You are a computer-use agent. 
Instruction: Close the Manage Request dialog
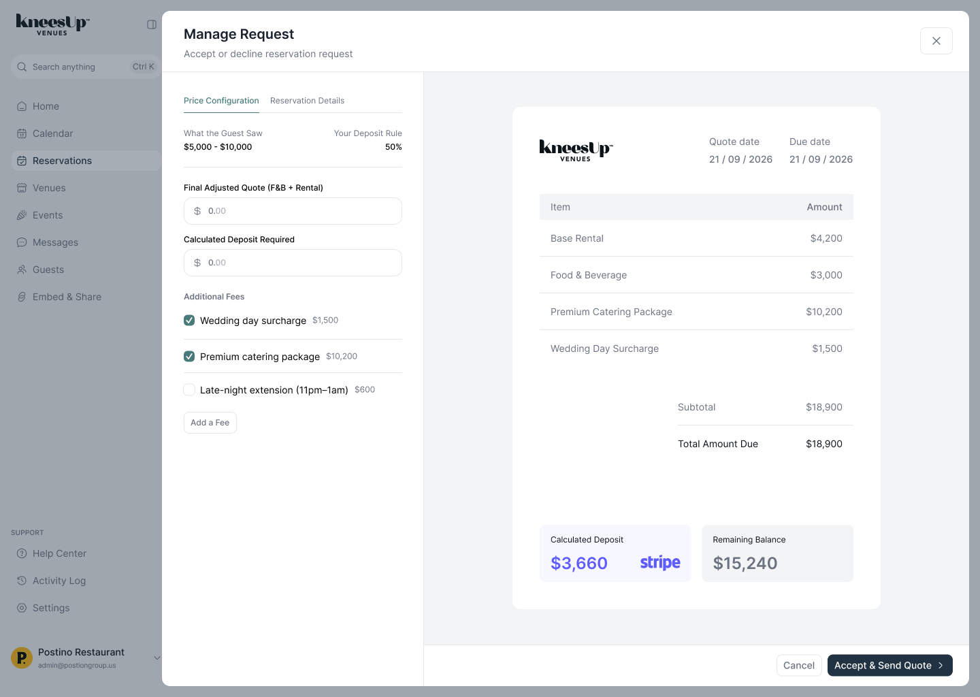pyautogui.click(x=936, y=41)
